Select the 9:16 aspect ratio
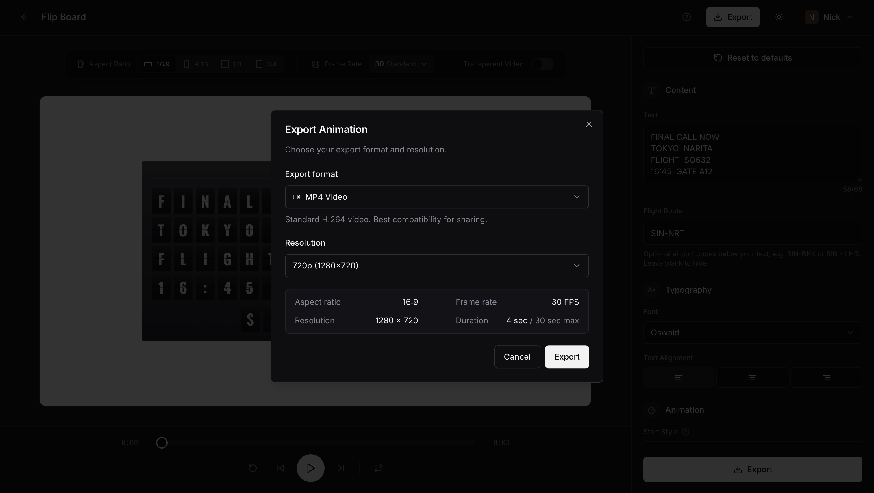The width and height of the screenshot is (874, 493). tap(196, 64)
